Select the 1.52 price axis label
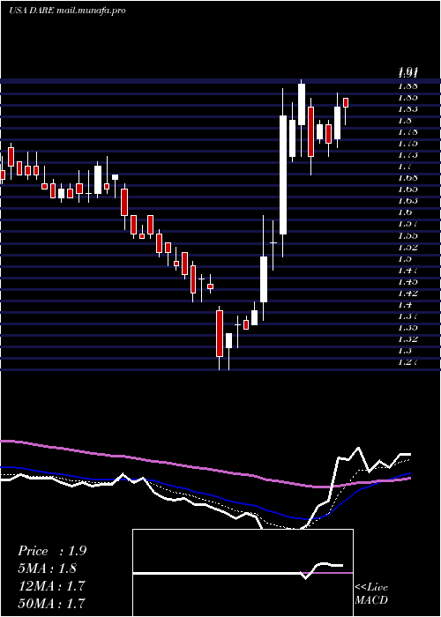This screenshot has width=441, height=617. coord(407,247)
